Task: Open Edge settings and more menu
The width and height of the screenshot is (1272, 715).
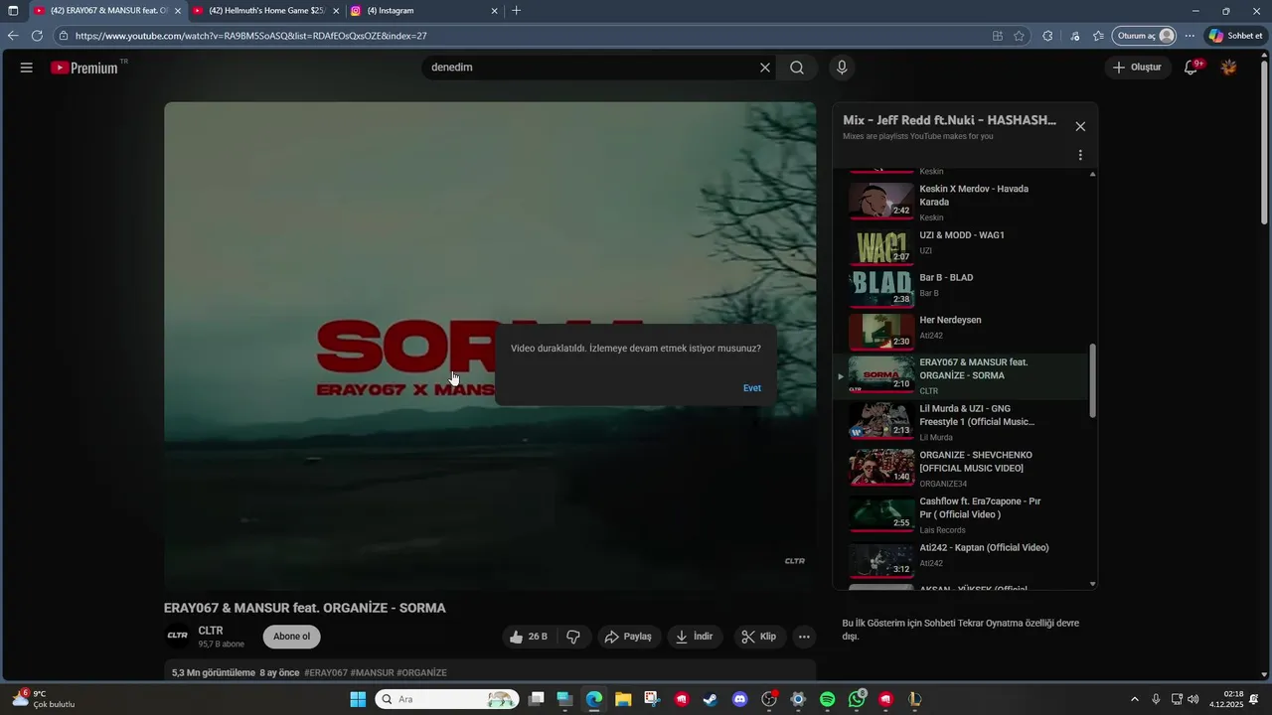Action: (1190, 36)
